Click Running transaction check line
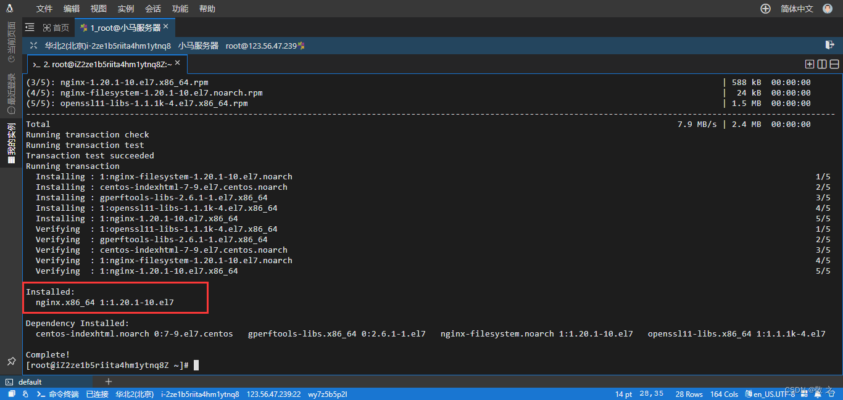The width and height of the screenshot is (843, 400). click(x=88, y=134)
